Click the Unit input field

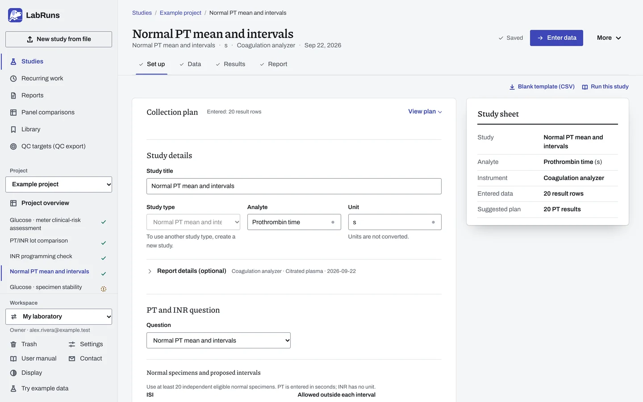coord(395,222)
